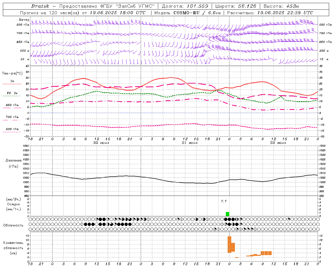Click the green precipitation bar

228,214
